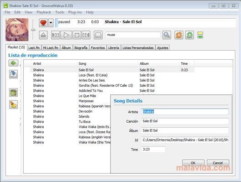This screenshot has height=182, width=241.
Task: Click the volume slider handle
Action: [x=33, y=30]
